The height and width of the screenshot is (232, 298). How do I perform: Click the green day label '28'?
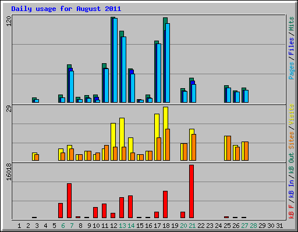click(253, 226)
